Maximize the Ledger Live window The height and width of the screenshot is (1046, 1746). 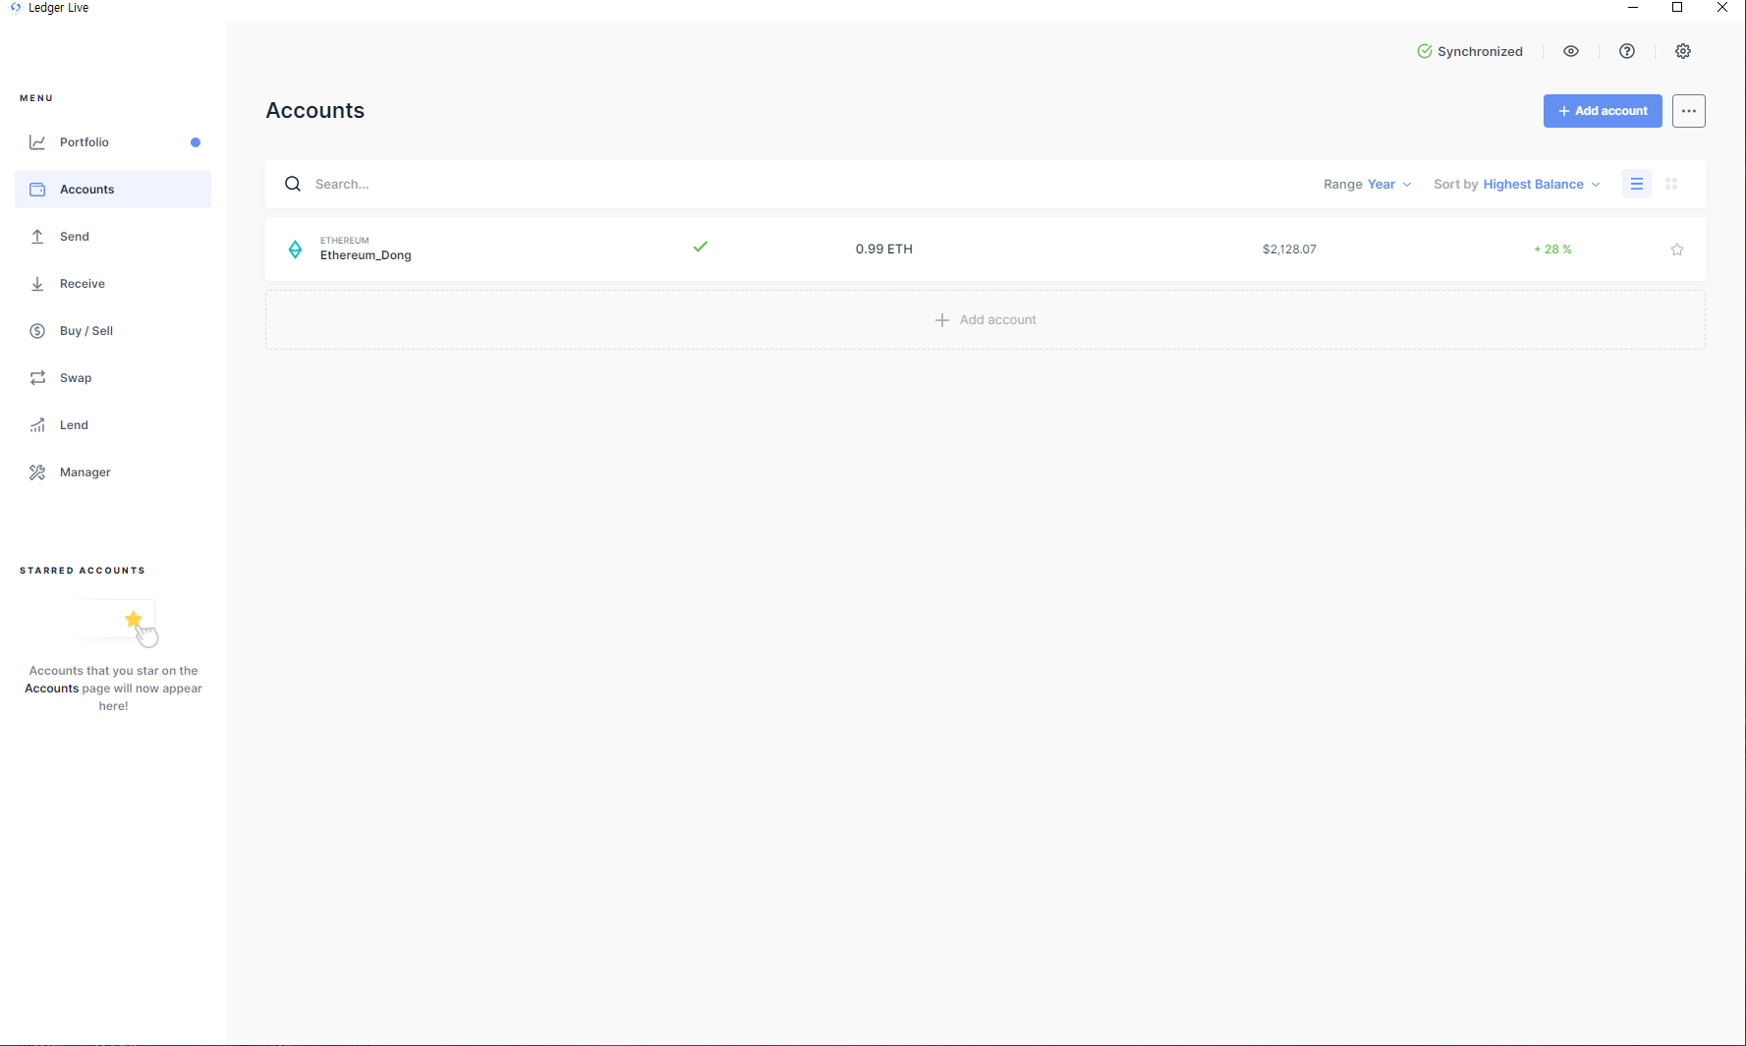(x=1677, y=8)
